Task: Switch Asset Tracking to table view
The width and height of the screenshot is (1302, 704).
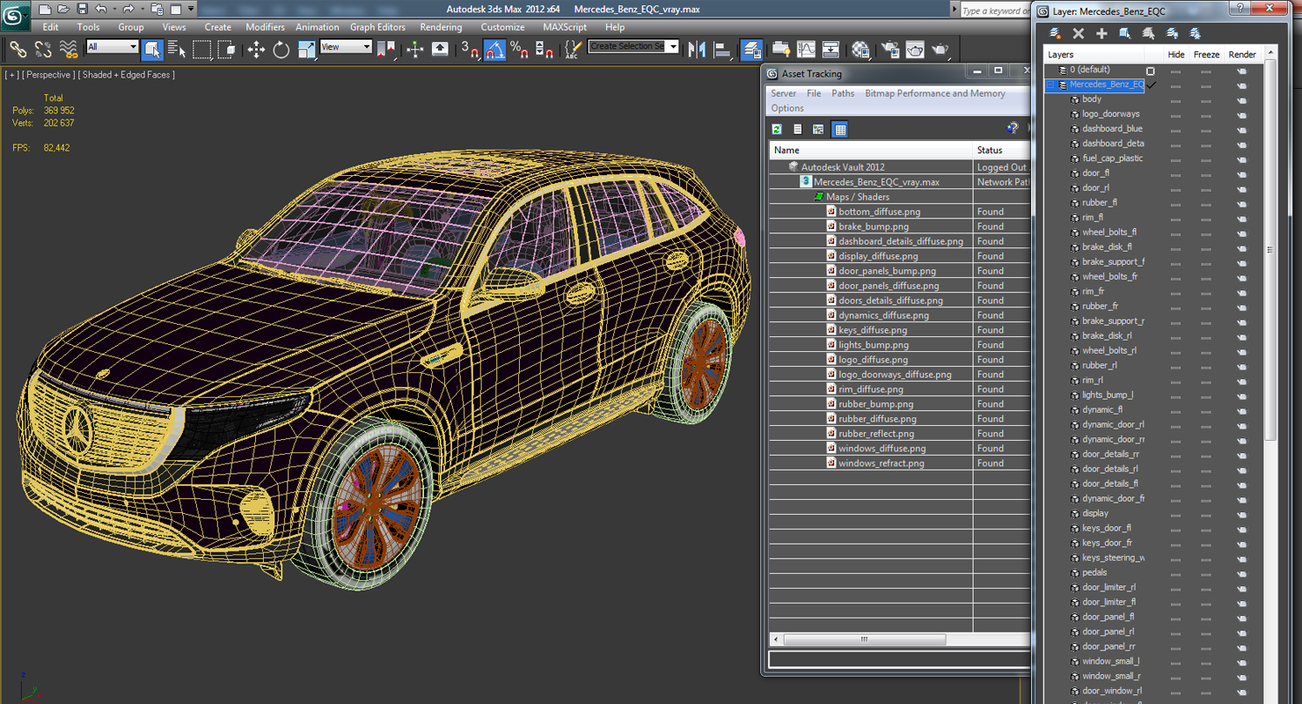Action: (x=840, y=129)
